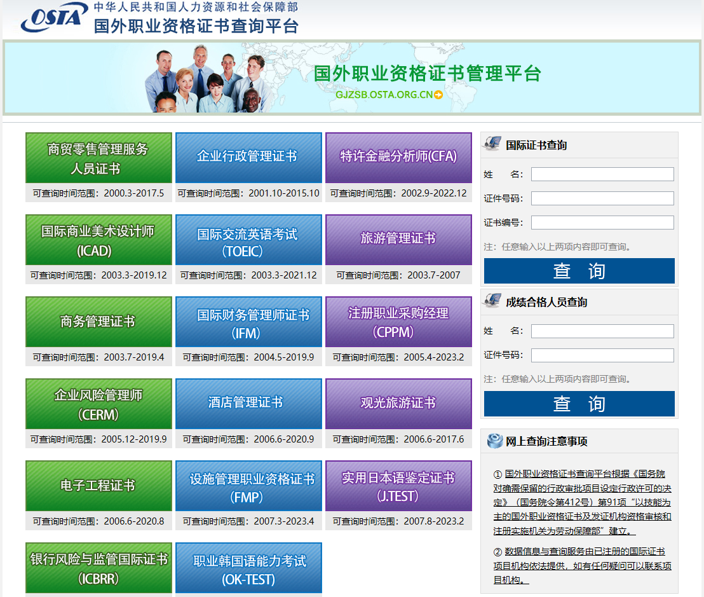Viewport: 704px width, 597px height.
Task: Select the 注册职业采购经理(CPPM) tile
Action: [x=398, y=322]
